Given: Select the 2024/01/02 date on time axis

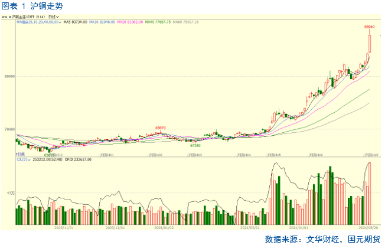Looking at the screenshot, I should click(x=164, y=226).
